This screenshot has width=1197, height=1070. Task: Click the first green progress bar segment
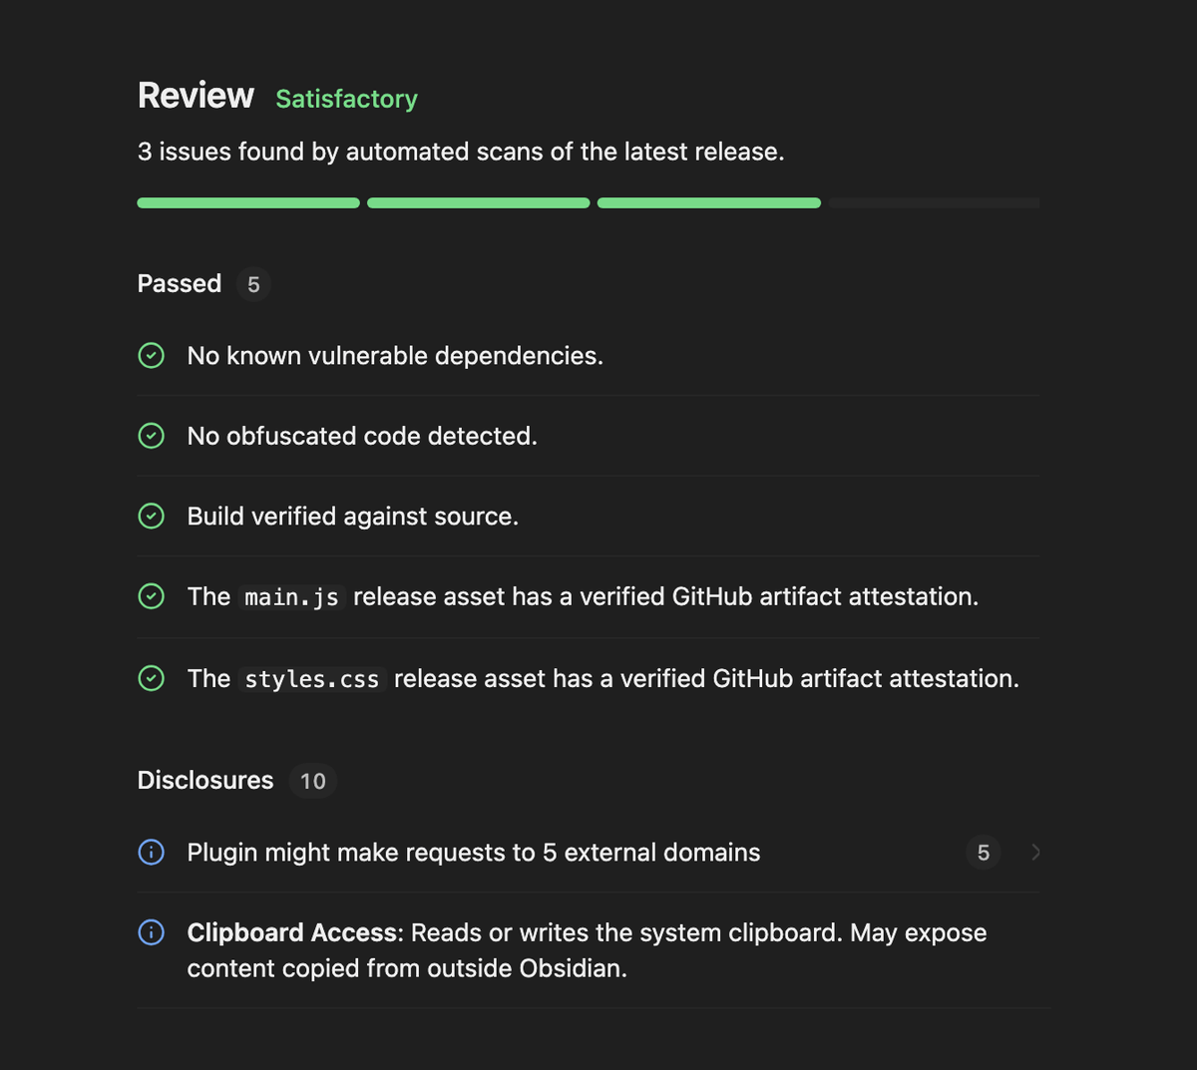tap(248, 202)
